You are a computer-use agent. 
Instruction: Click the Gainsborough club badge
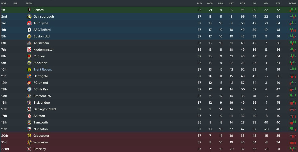tap(29, 17)
